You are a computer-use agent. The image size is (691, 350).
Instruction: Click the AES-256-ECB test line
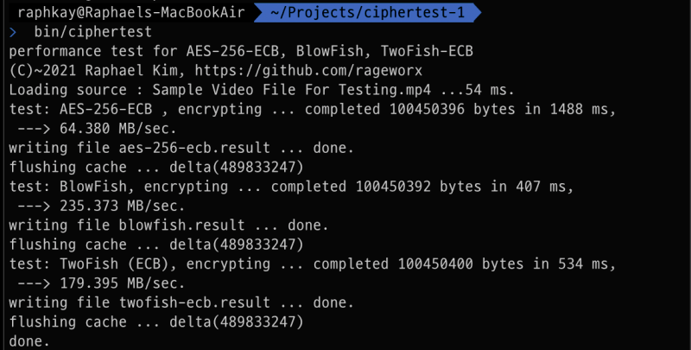pos(313,109)
